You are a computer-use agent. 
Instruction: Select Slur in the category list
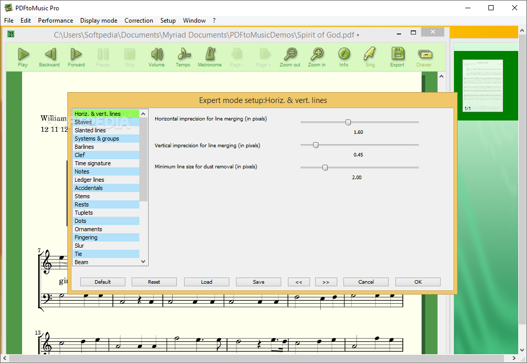pyautogui.click(x=106, y=246)
